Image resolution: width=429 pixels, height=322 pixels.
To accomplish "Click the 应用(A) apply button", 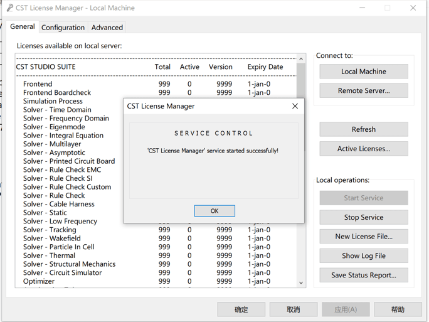I will [x=346, y=309].
